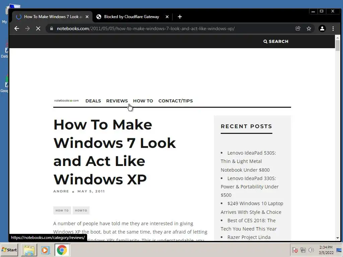Open the HOW TO menu item
Screen dimensions: 343x257
143,101
